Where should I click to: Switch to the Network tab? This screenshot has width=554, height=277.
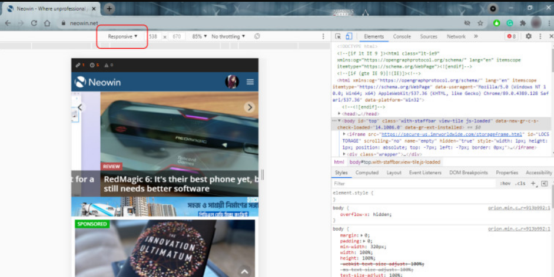(x=456, y=36)
